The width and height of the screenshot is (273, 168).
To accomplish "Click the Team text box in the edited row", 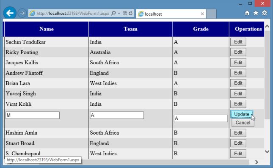I will [117, 115].
